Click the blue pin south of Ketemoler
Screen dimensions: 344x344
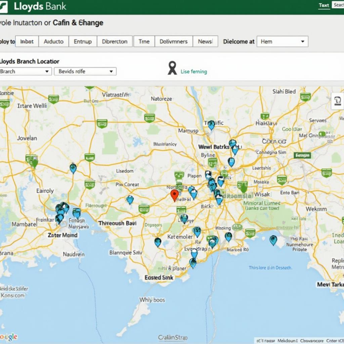click(x=158, y=242)
